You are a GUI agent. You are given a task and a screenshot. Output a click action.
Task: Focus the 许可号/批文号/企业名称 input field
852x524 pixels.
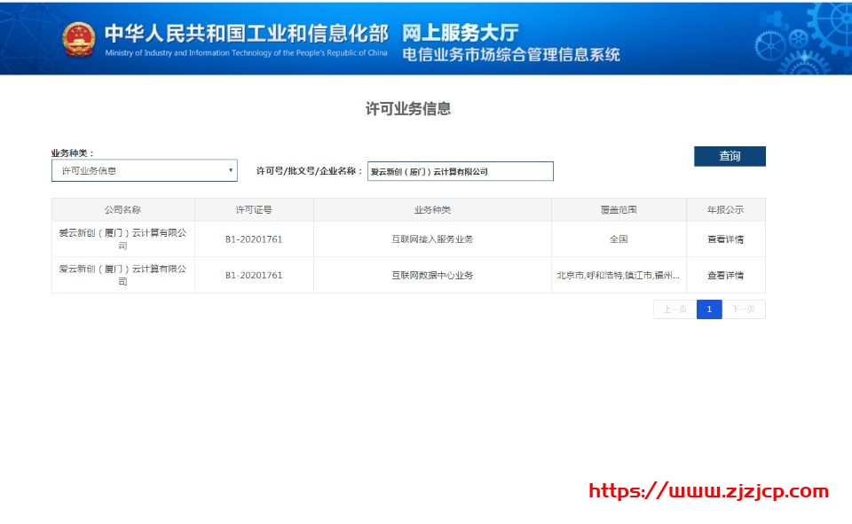tap(461, 171)
